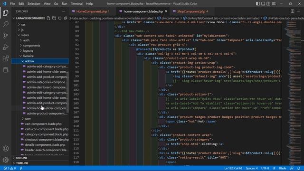Change end of line sequence LF
Image resolution: width=304 pixels, height=171 pixels.
click(x=274, y=168)
